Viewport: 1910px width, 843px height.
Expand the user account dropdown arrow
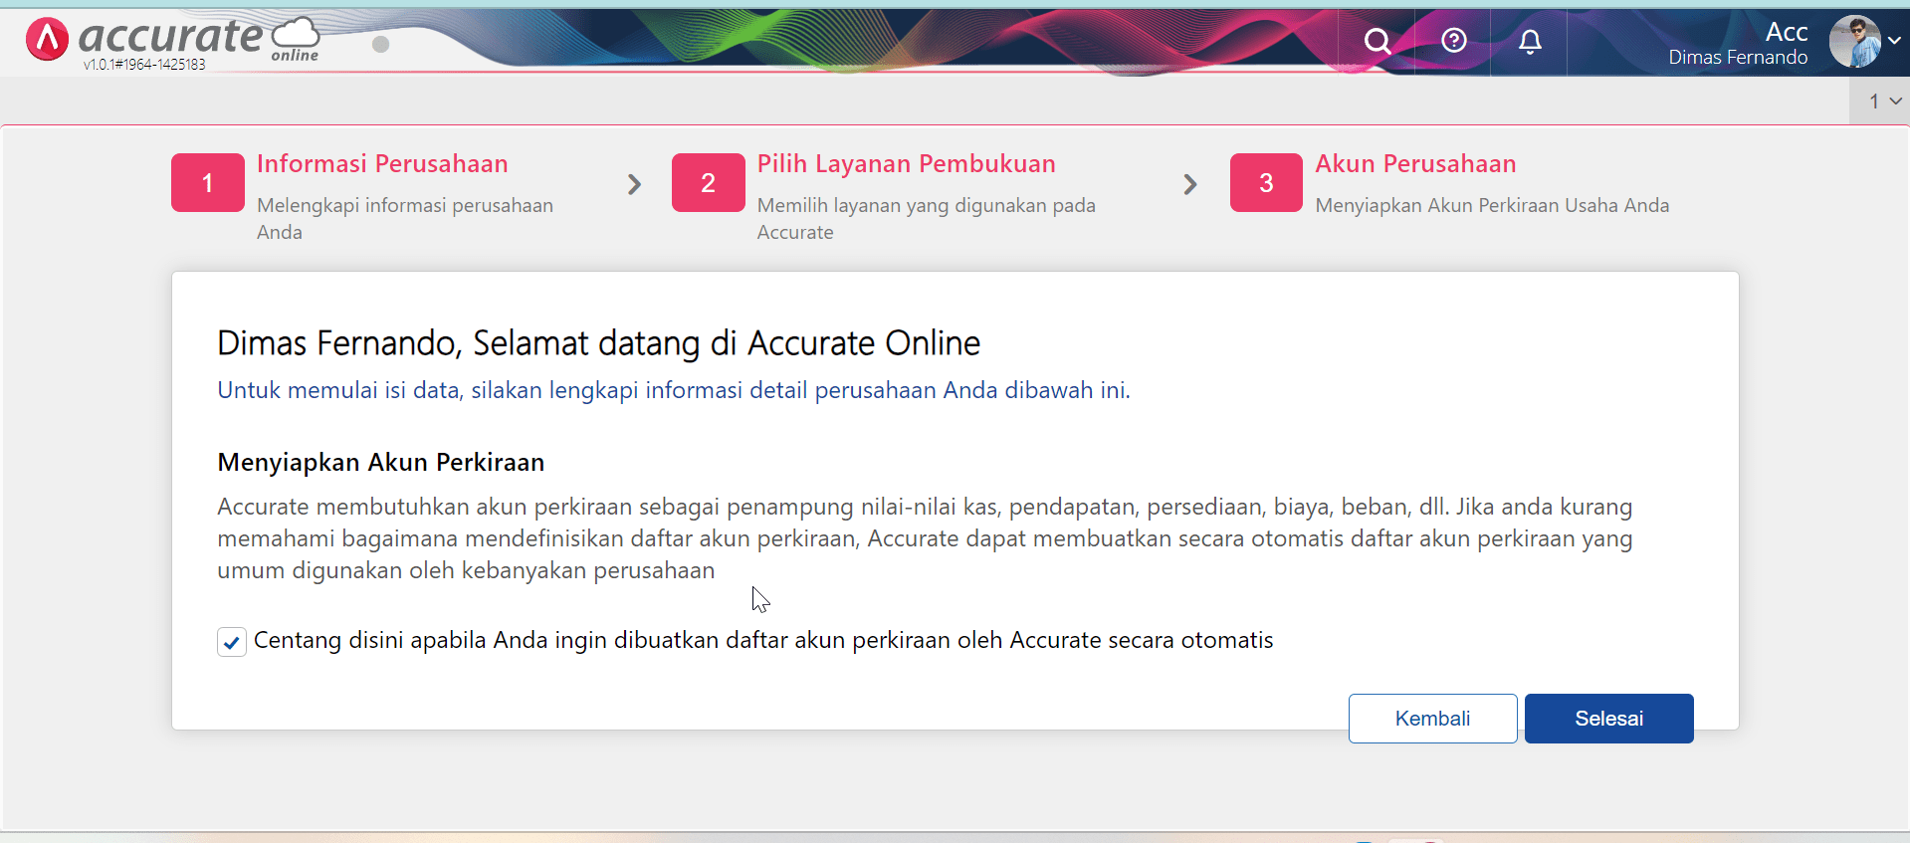click(x=1894, y=41)
